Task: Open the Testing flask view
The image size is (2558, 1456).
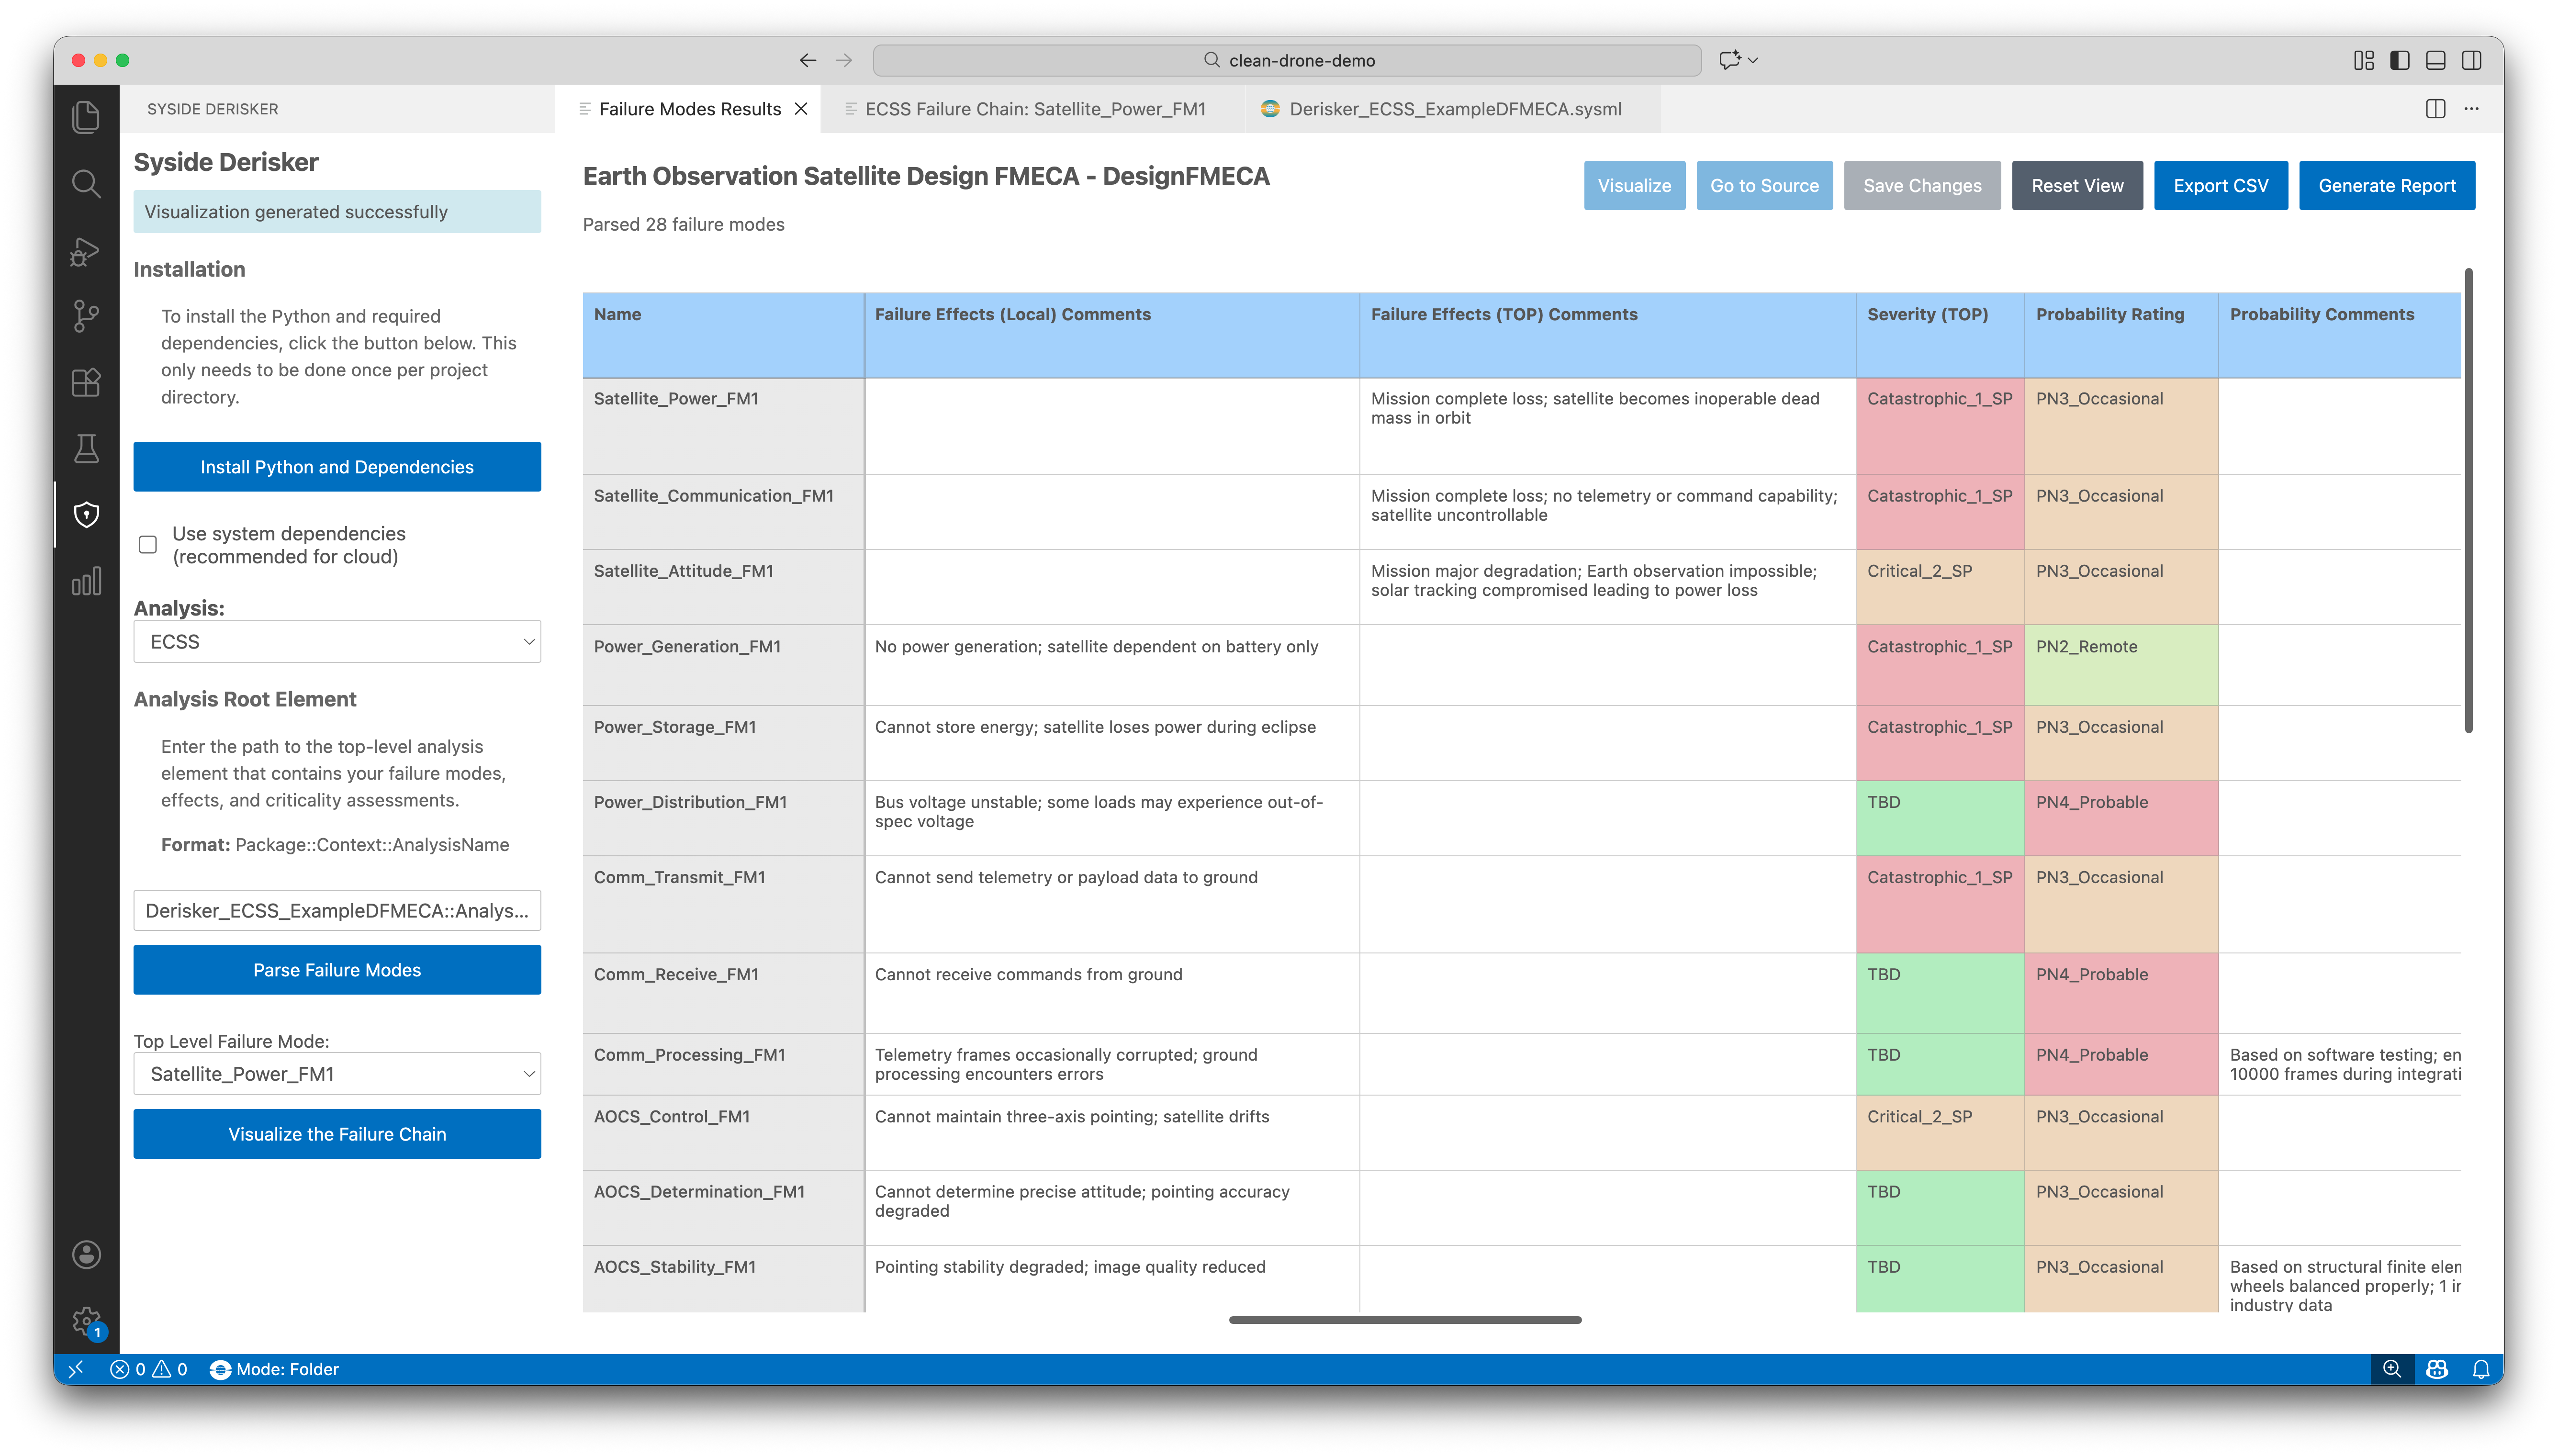Action: point(86,448)
